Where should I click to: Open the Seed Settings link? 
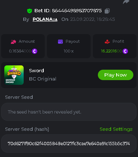pos(116,129)
